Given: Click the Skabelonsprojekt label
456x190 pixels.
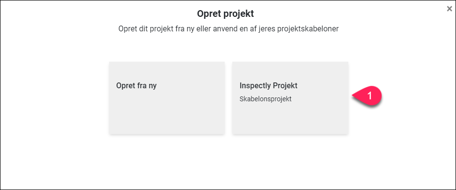Looking at the screenshot, I should coord(266,99).
